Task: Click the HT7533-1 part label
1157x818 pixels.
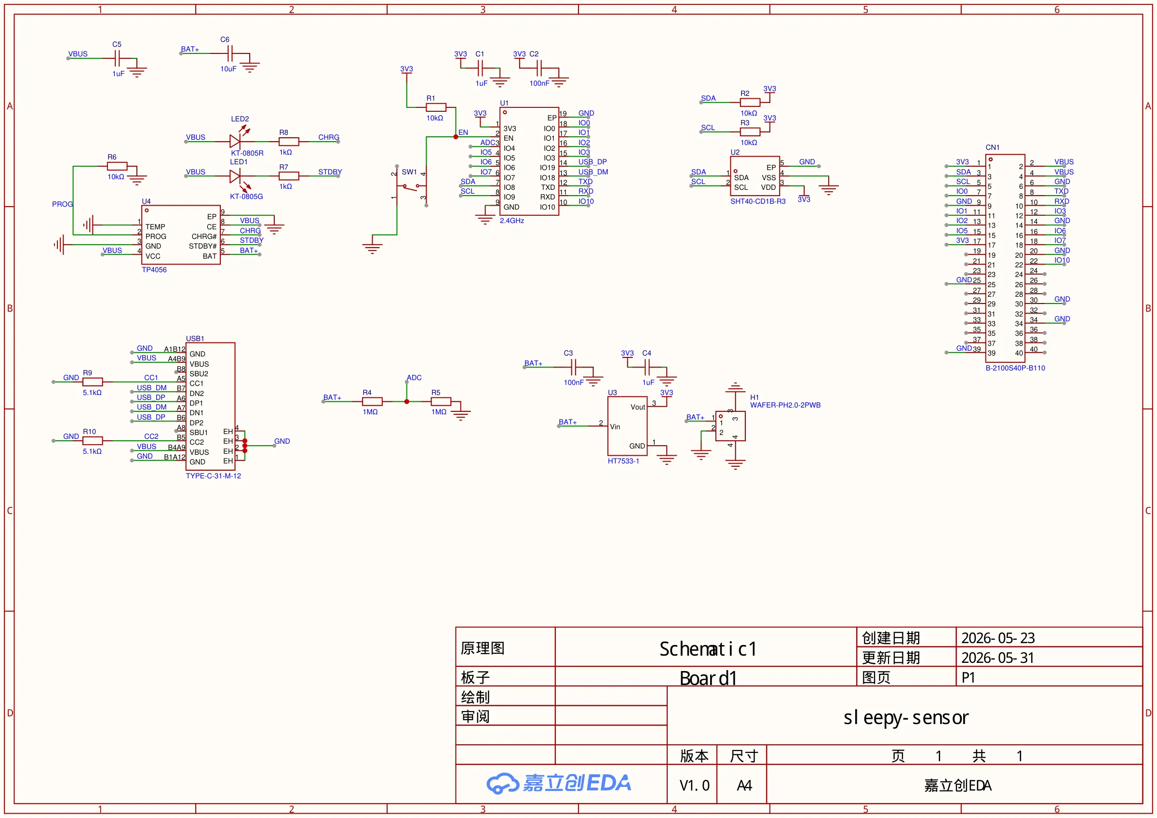Action: coord(623,462)
